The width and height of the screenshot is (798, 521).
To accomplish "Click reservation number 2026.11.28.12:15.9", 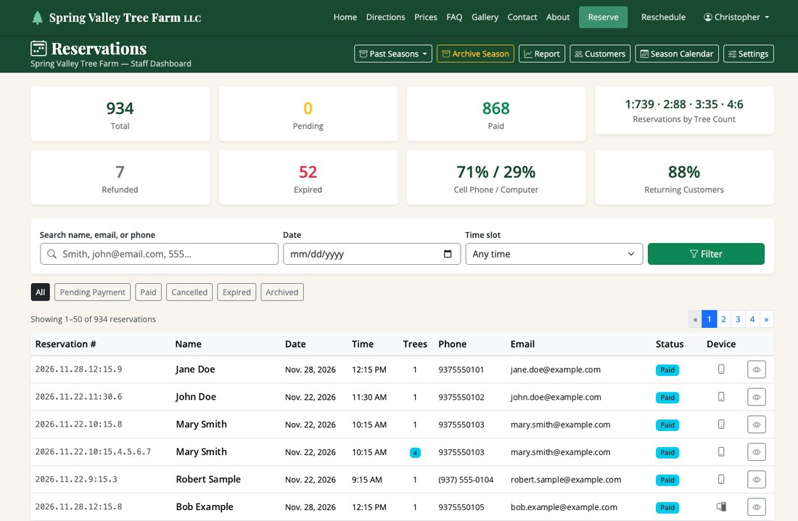I will (78, 369).
